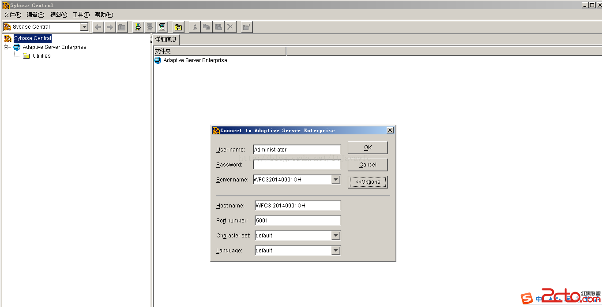Close the Connect to Adaptive Server Enterprise dialog
The image size is (602, 307).
(390, 130)
